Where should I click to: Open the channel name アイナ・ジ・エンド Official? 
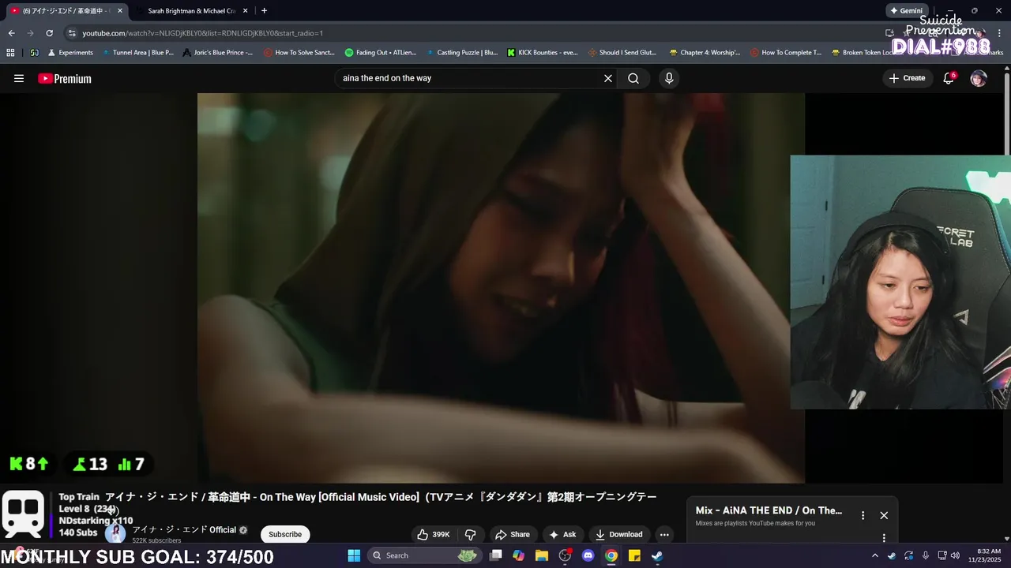pyautogui.click(x=184, y=530)
